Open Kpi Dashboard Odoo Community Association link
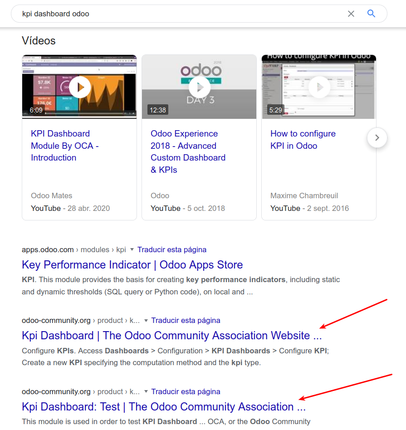This screenshot has width=406, height=430. 171,336
